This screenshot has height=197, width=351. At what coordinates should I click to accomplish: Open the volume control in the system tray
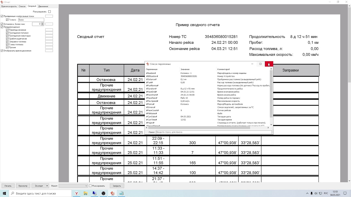point(316,193)
